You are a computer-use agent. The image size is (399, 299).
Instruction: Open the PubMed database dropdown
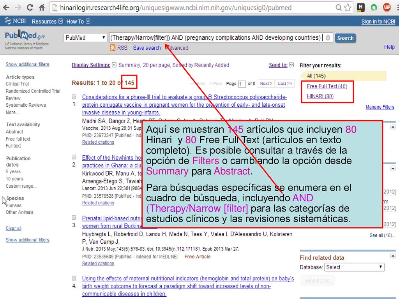[85, 38]
